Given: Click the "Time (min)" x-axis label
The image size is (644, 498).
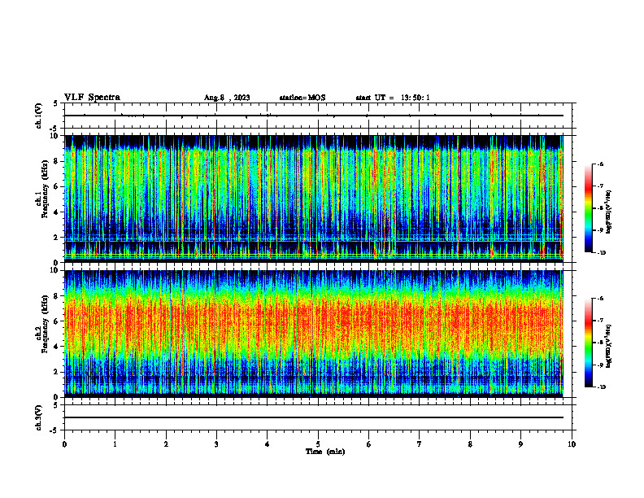Looking at the screenshot, I should click(325, 452).
